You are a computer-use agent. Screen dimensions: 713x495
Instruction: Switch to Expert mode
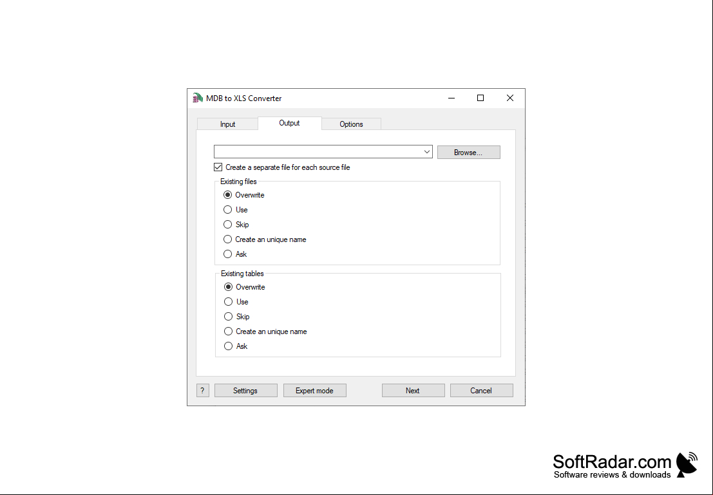pos(315,391)
